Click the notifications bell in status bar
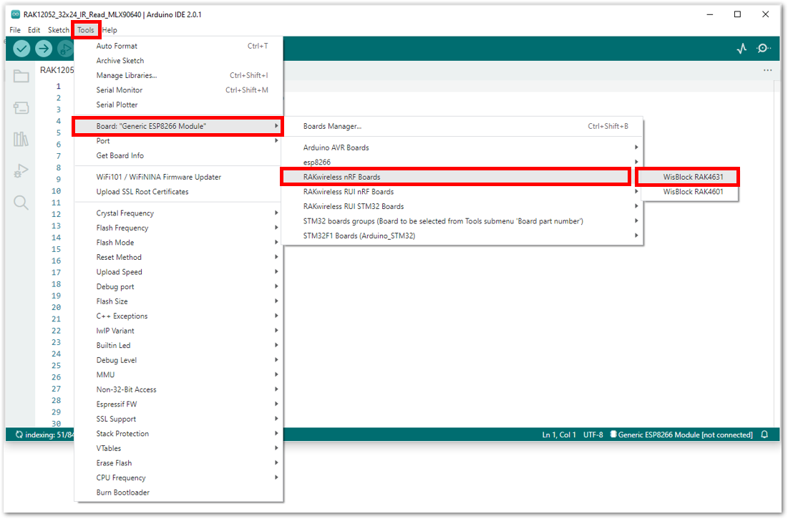This screenshot has width=788, height=519. click(x=764, y=435)
